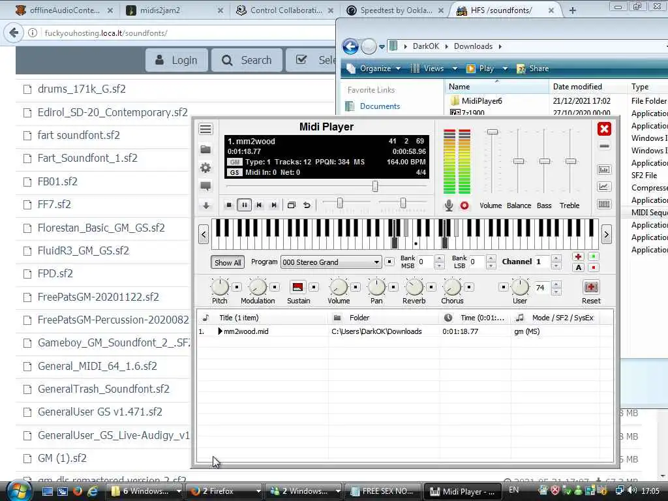Switch to midis2jam2 browser tab
The image size is (668, 501).
point(175,10)
